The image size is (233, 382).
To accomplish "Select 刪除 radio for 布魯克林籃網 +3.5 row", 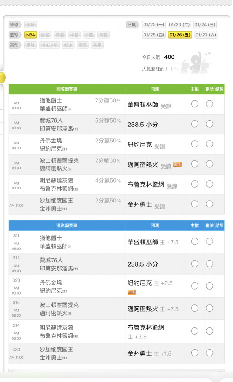I will [209, 331].
